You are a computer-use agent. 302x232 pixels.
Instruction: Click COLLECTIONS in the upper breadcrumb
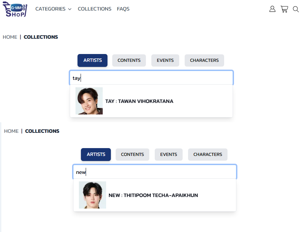40,37
